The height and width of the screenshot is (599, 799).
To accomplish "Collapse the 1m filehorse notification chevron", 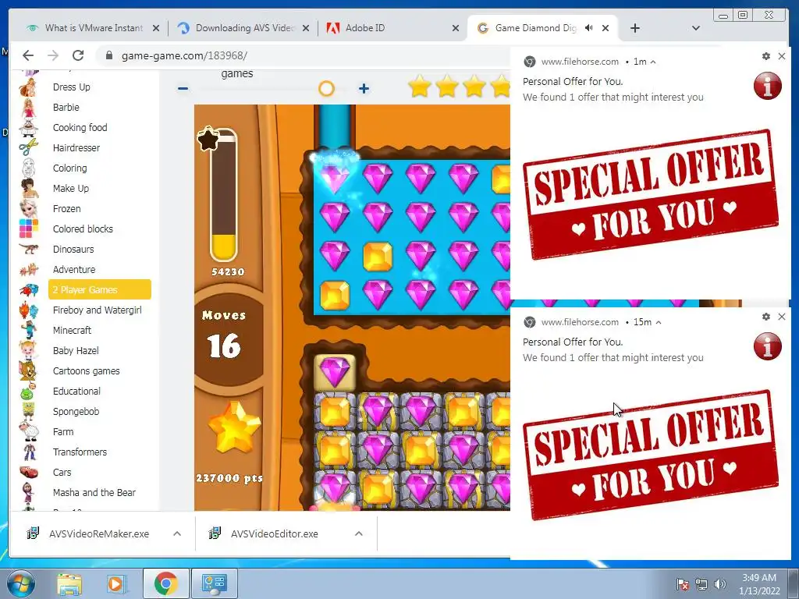I will pos(653,62).
